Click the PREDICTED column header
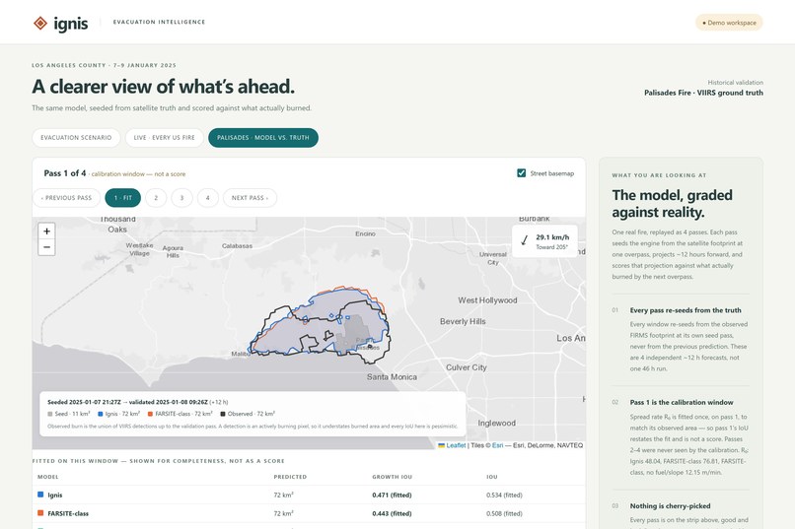 (x=290, y=477)
